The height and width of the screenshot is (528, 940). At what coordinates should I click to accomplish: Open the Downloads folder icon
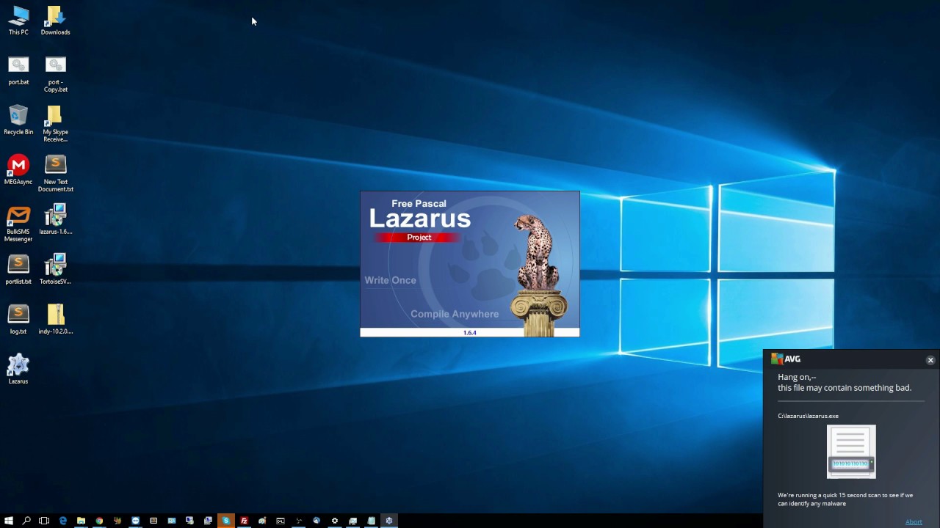click(55, 21)
